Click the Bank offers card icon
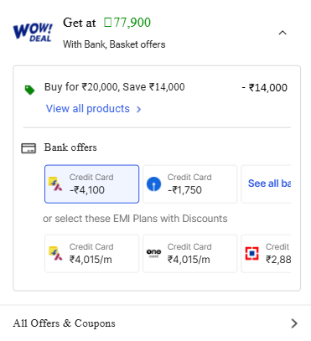Screen dimensions: 311x341 [x=29, y=148]
